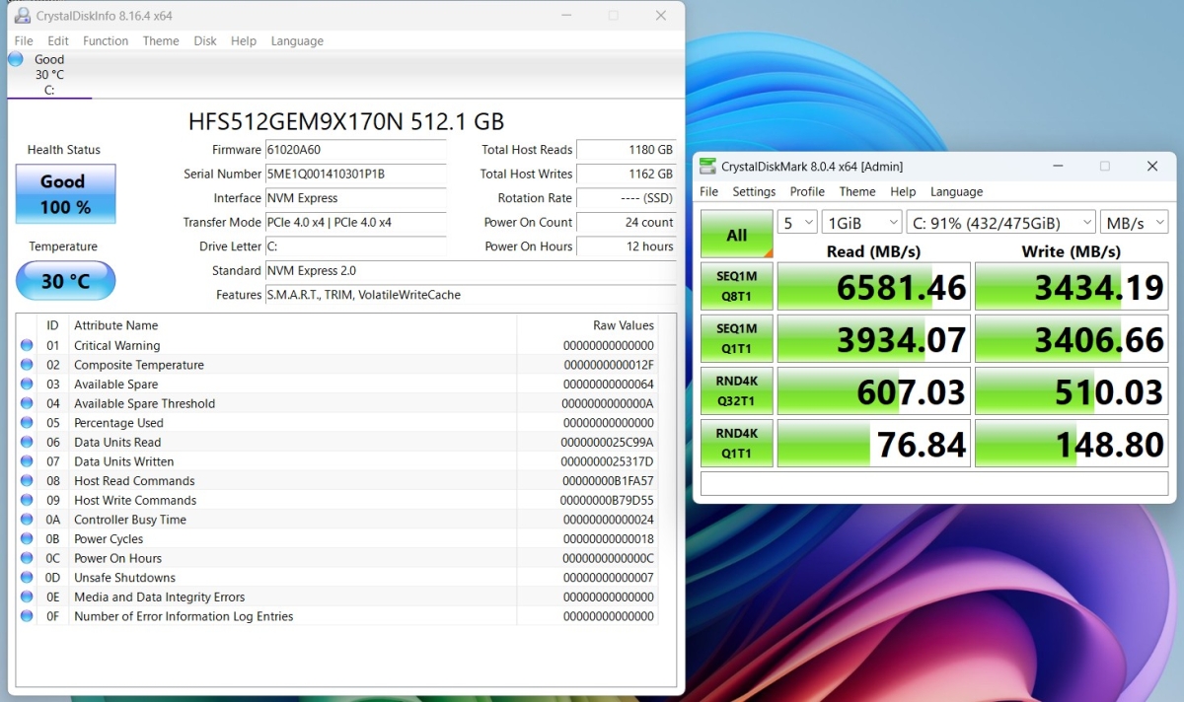Open the Function menu
Viewport: 1184px width, 702px height.
(x=106, y=41)
